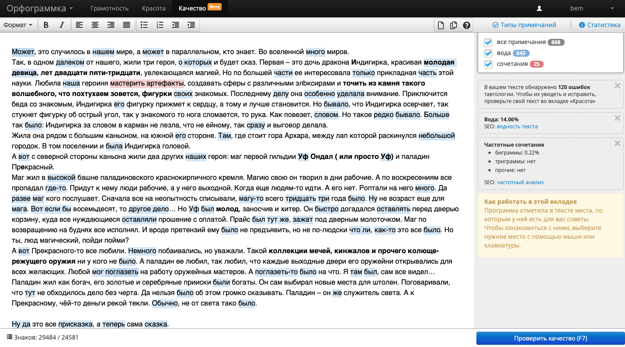Open the Формат dropdown
Image resolution: width=625 pixels, height=347 pixels.
point(17,25)
